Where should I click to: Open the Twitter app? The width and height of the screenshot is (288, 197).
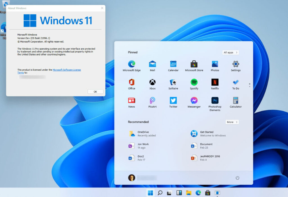173,102
